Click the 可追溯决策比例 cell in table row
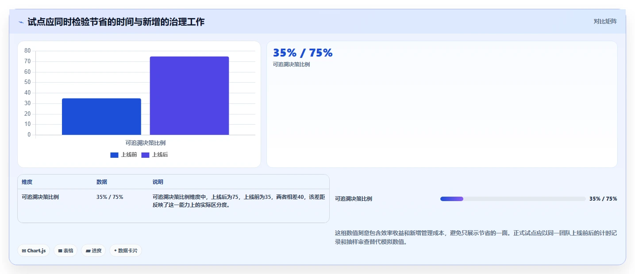Viewport: 635px width, 274px height. [40, 197]
